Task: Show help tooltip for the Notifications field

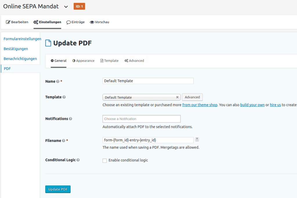Action: pyautogui.click(x=70, y=119)
